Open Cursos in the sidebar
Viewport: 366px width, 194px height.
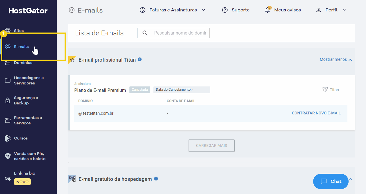[x=21, y=138]
